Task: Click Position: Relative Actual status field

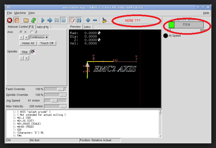Action: (x=100, y=140)
